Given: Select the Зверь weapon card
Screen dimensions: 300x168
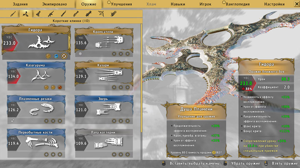Looking at the screenshot, I should (x=104, y=110).
